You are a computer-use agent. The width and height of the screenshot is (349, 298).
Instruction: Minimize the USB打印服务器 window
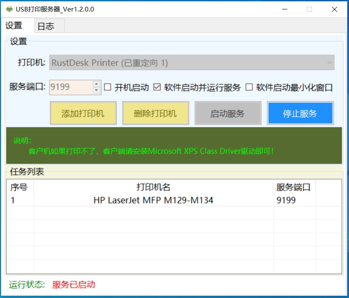284,9
